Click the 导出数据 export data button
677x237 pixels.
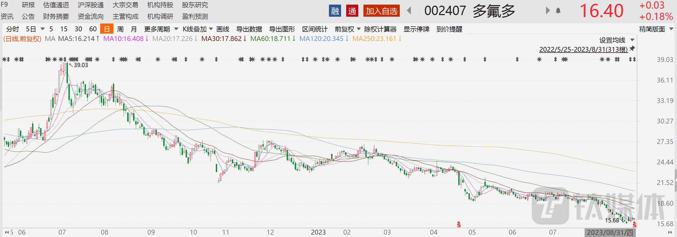(x=249, y=29)
